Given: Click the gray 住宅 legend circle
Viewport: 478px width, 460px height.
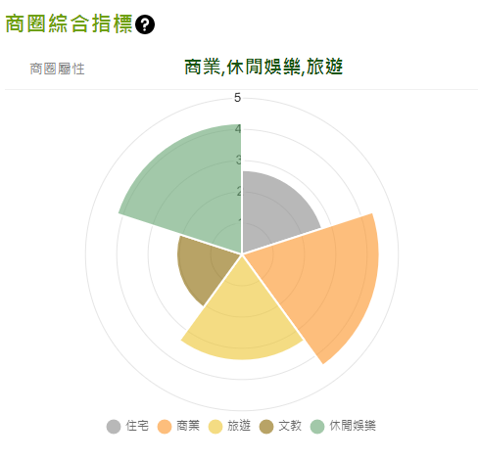Looking at the screenshot, I should tap(114, 427).
